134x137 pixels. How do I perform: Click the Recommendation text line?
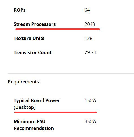point(34,128)
